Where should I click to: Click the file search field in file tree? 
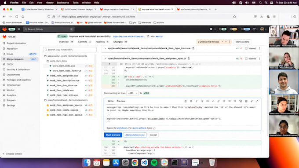point(70,50)
